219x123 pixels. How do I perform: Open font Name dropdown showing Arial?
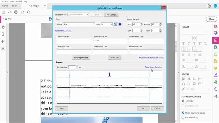pyautogui.click(x=79, y=24)
